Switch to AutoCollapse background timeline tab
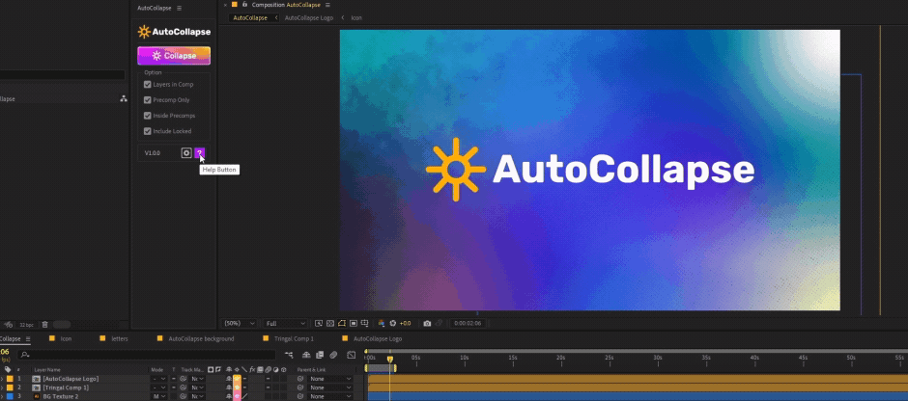908x401 pixels. [x=201, y=338]
